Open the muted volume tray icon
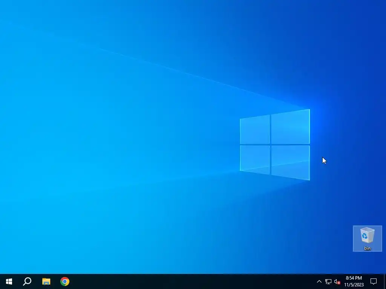Viewport: 386px width, 289px height. 337,281
